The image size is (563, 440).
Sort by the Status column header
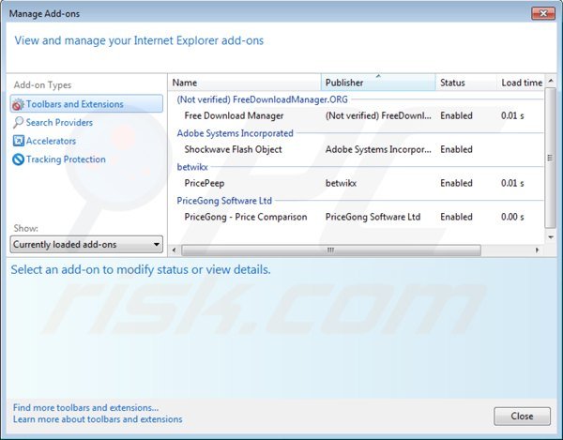coord(466,83)
